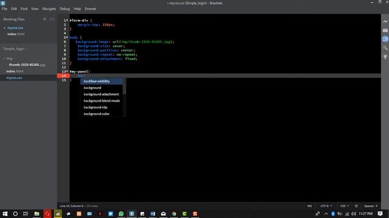Click the highlighted blue sidebar plugin icon
Screen dimensions: 389x218
click(x=385, y=39)
